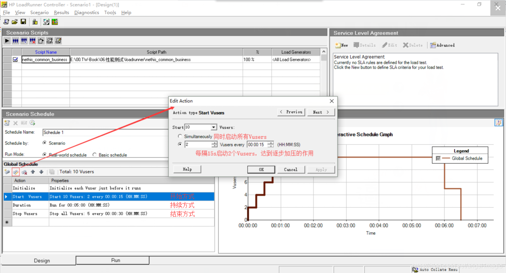This screenshot has width=506, height=273.
Task: Click the Virtual Users icon in Scenario Scripts
Action: 16,40
